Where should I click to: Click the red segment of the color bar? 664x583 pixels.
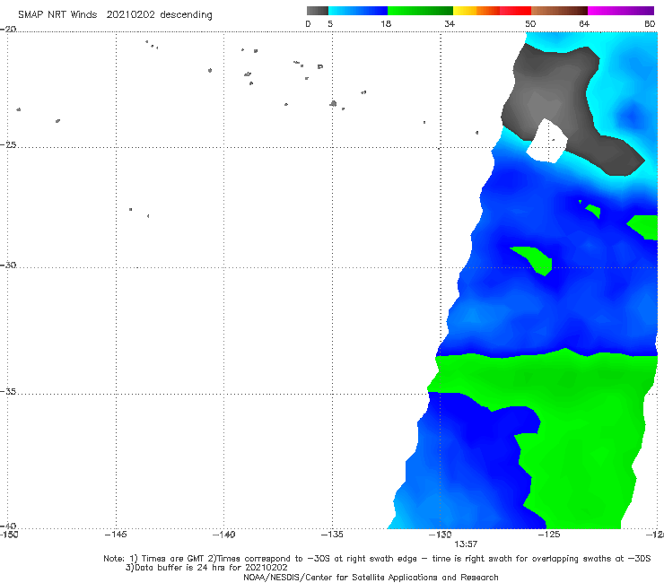(x=515, y=11)
